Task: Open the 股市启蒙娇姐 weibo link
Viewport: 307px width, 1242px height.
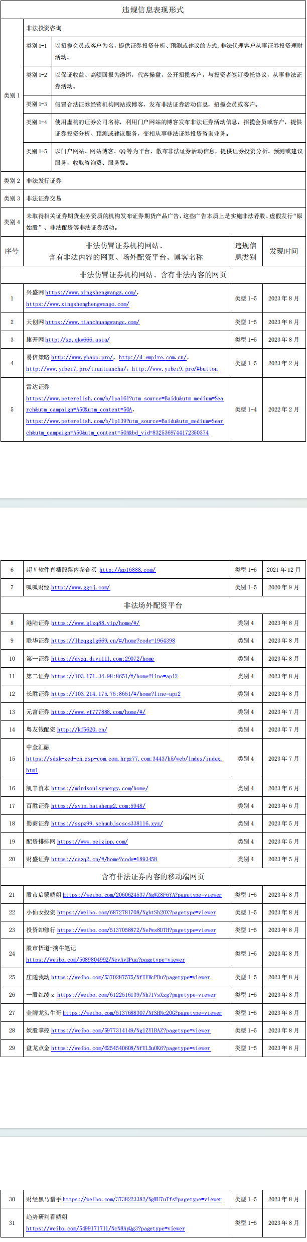Action: (x=142, y=895)
